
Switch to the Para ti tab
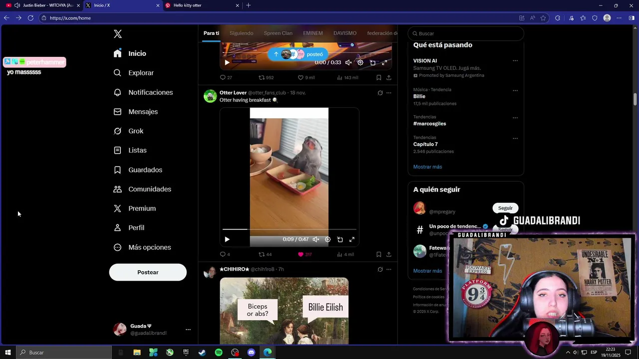(x=211, y=33)
